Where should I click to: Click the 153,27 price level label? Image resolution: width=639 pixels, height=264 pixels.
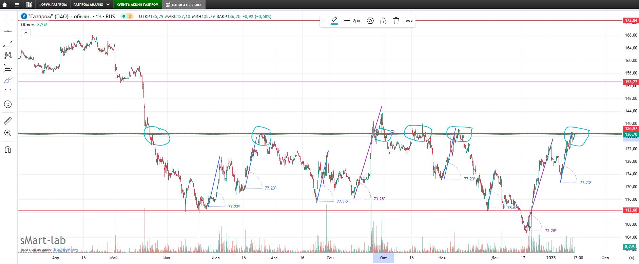(x=631, y=82)
